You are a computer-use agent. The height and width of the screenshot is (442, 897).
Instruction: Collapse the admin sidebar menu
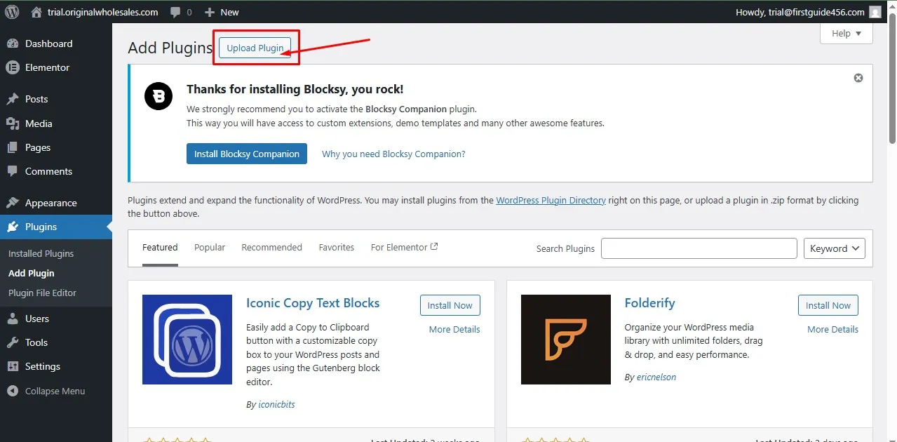click(49, 391)
